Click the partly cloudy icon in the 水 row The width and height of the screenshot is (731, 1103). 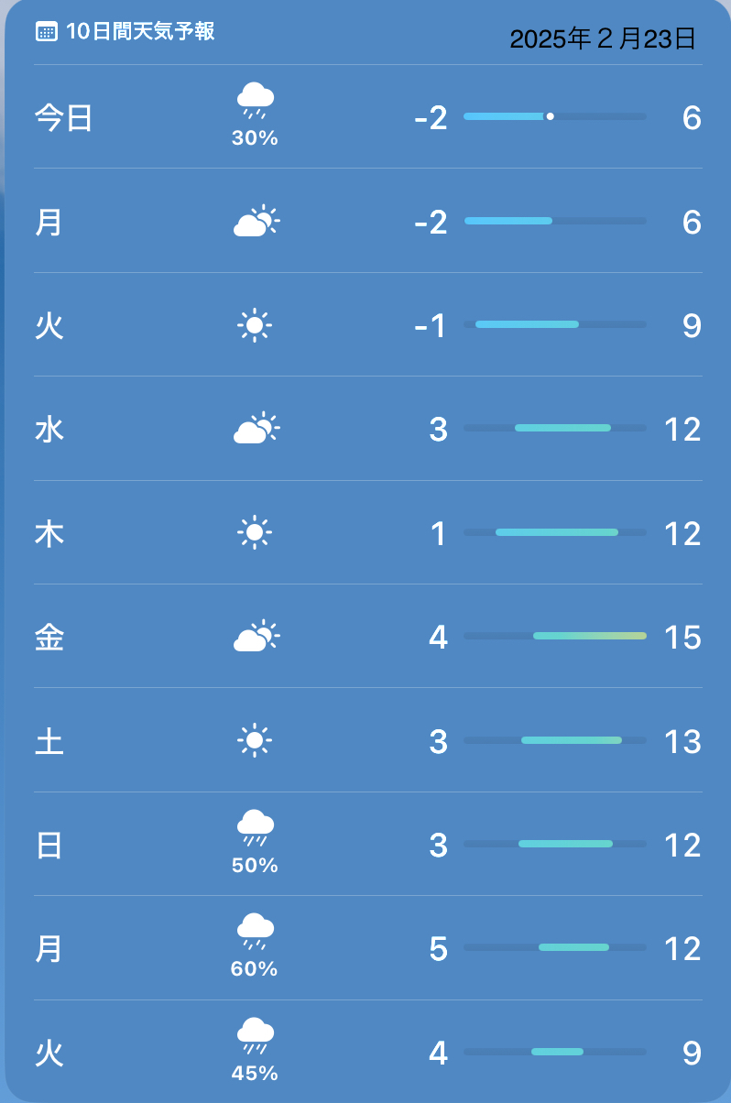(256, 428)
